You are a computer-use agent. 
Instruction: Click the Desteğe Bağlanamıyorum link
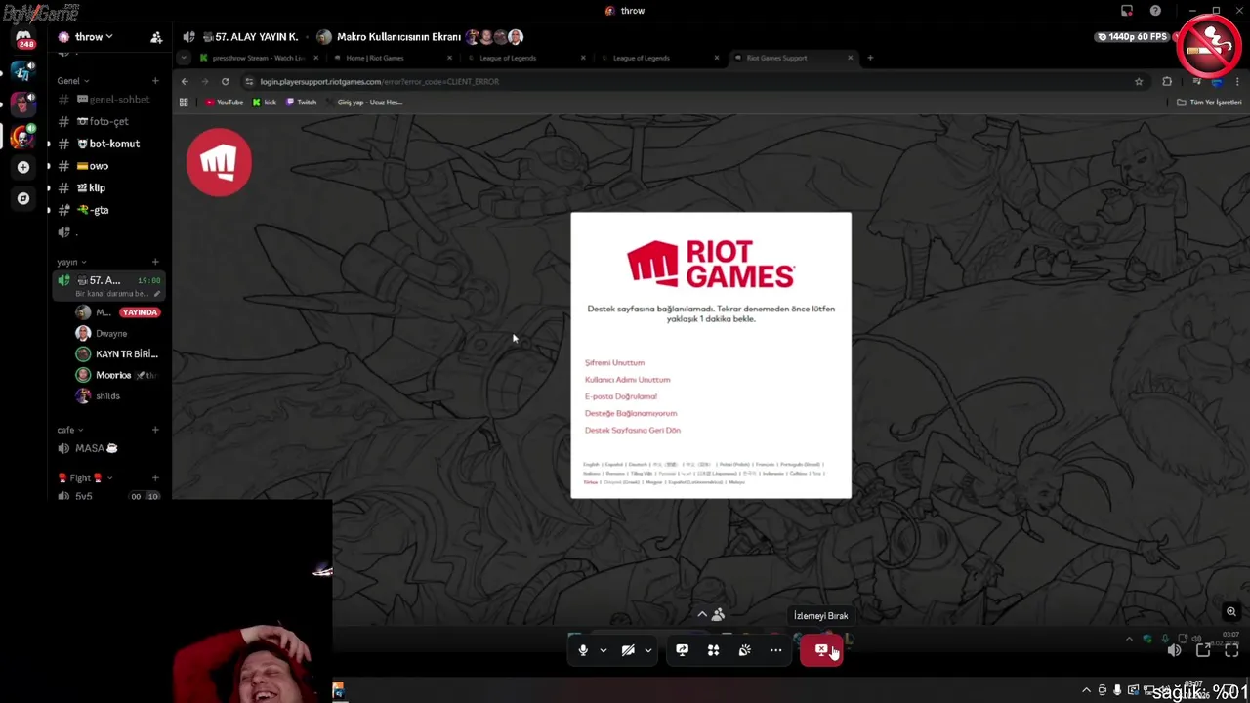[x=630, y=413]
